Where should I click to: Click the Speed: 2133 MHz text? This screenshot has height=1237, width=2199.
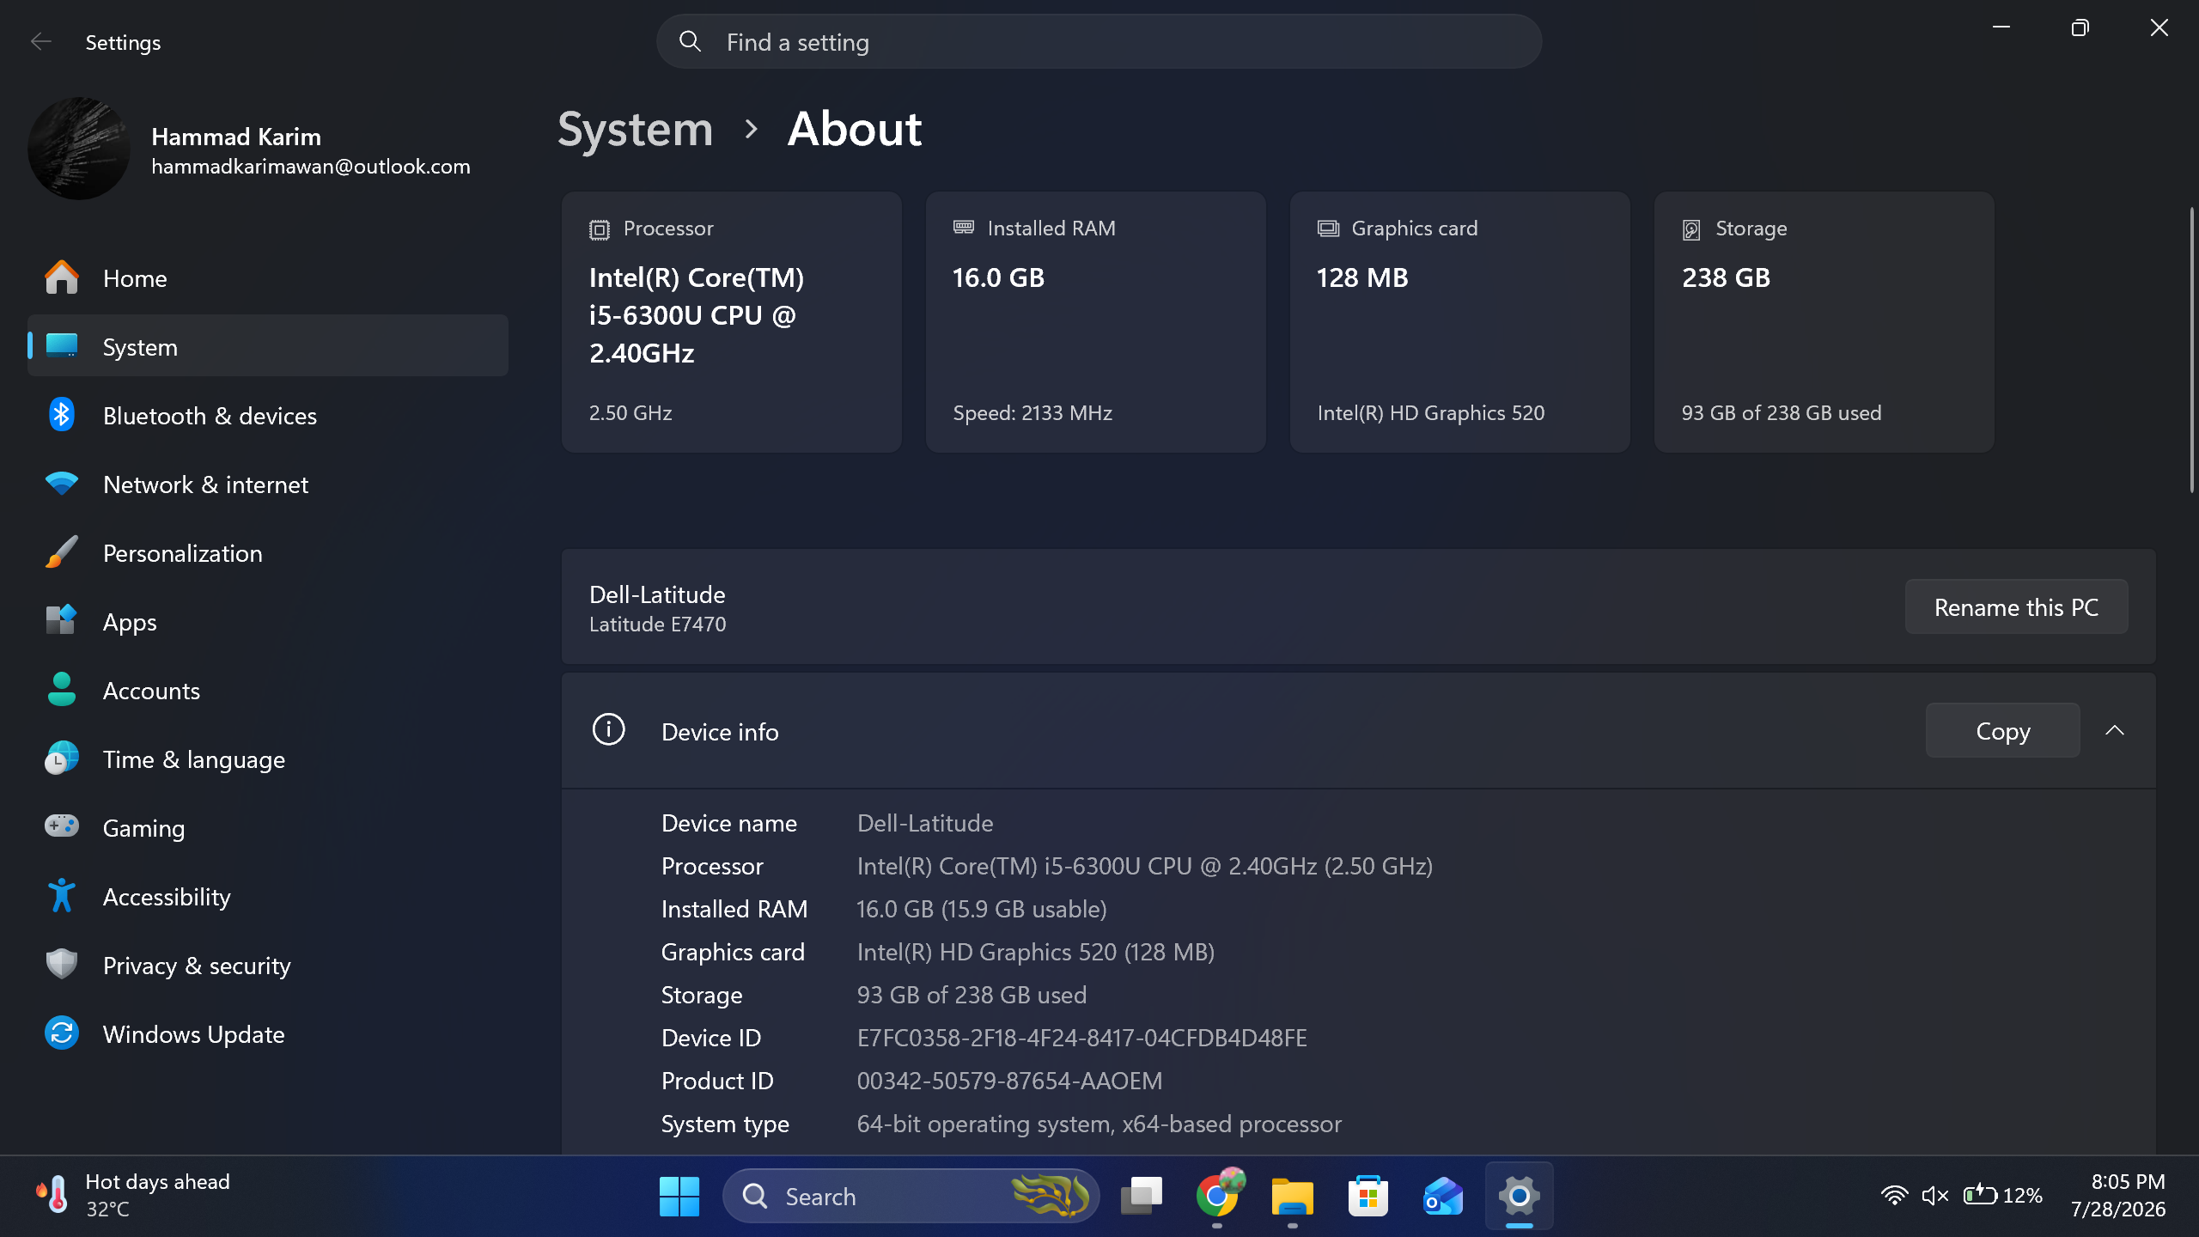point(1032,413)
